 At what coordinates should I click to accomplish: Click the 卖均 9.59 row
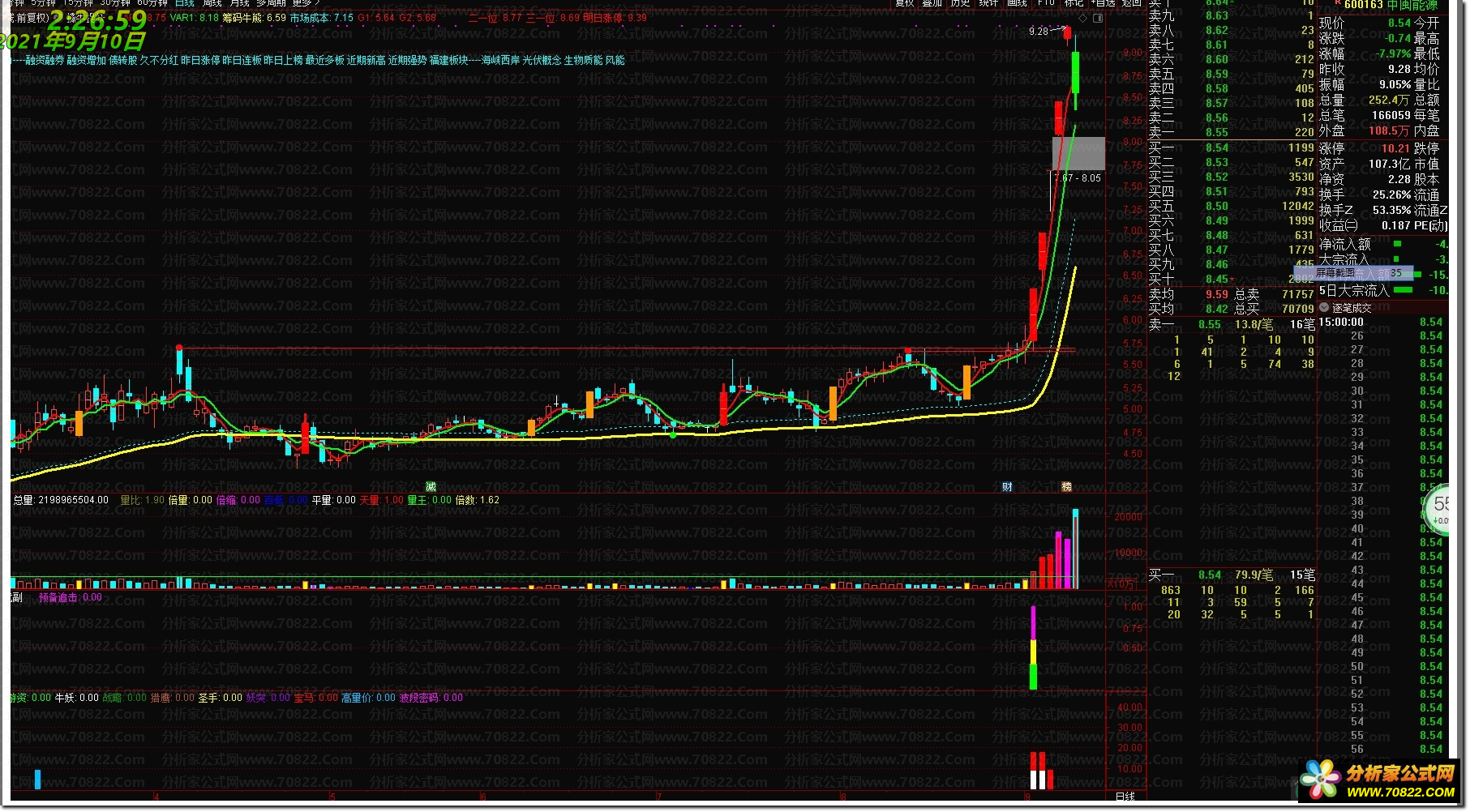[1232, 294]
